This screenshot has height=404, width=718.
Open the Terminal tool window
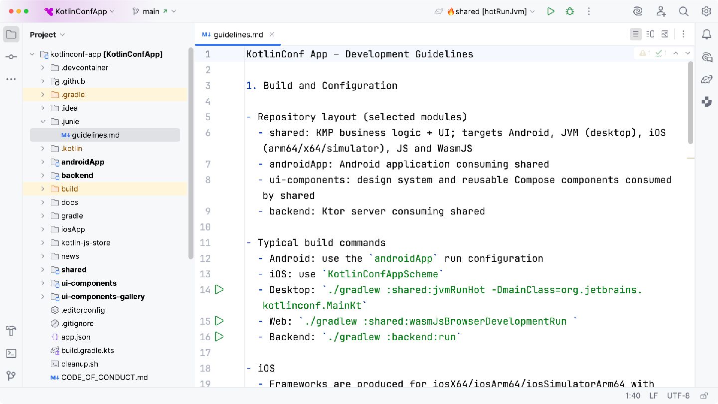11,353
